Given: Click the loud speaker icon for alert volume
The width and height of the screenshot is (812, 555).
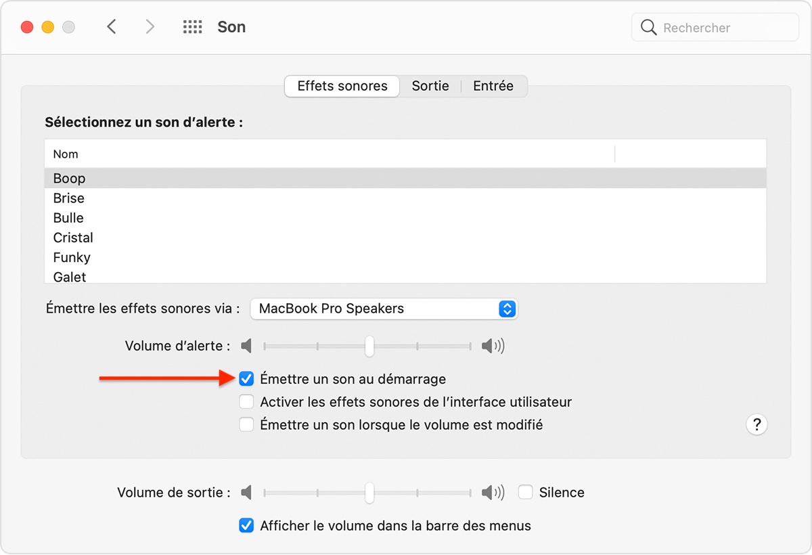Looking at the screenshot, I should (x=493, y=347).
